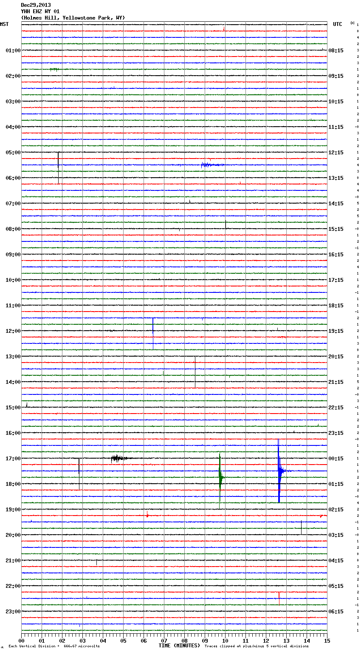Click the 15 minute tick on time axis

click(x=327, y=641)
